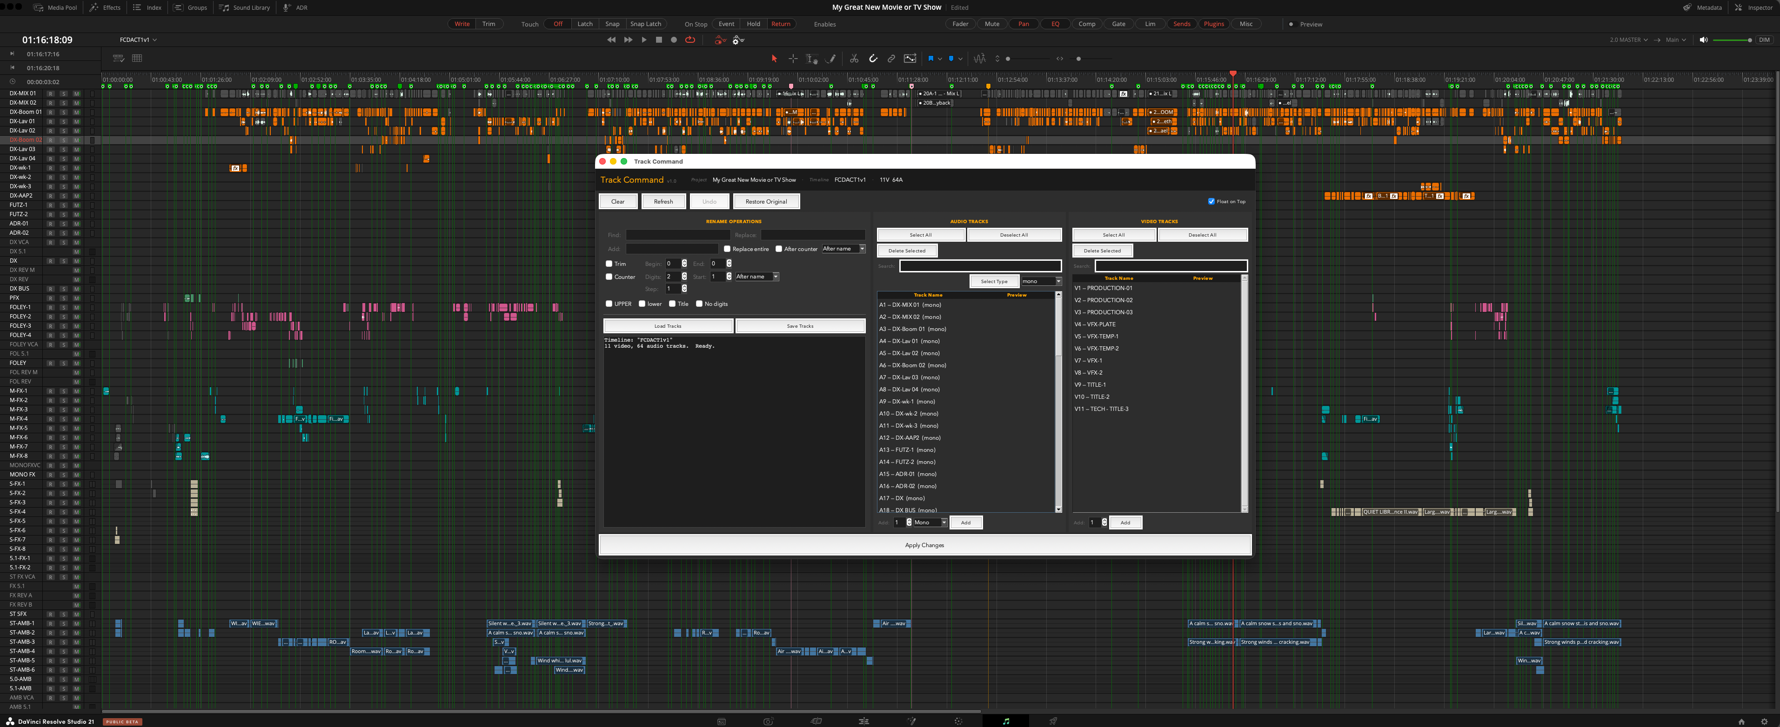Image resolution: width=1780 pixels, height=727 pixels.
Task: Open the Effects panel
Action: 105,7
